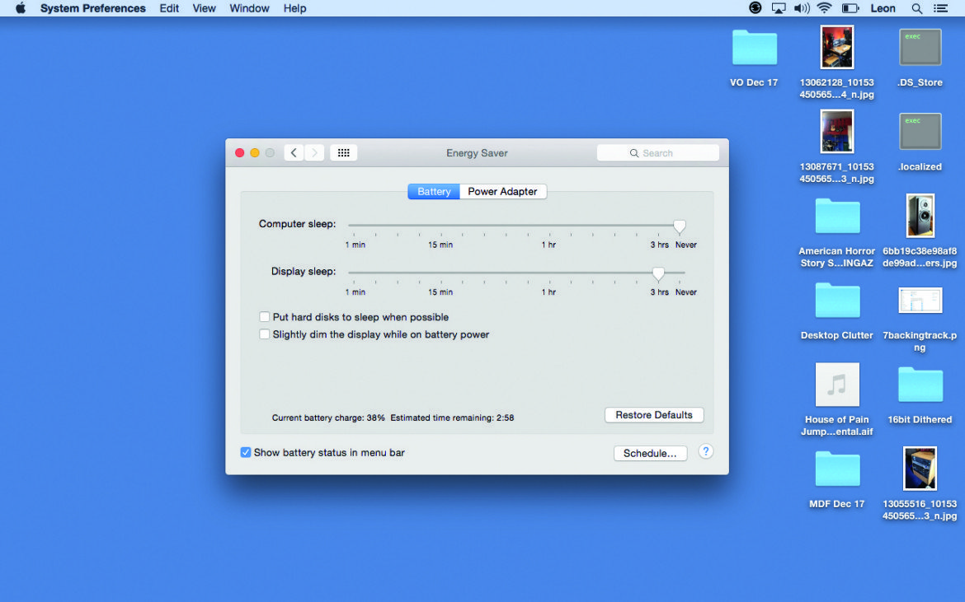Click the battery status icon
The width and height of the screenshot is (965, 602).
[x=850, y=8]
